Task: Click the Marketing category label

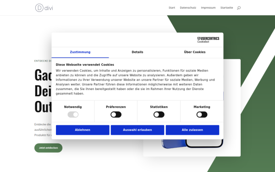Action: tap(202, 107)
